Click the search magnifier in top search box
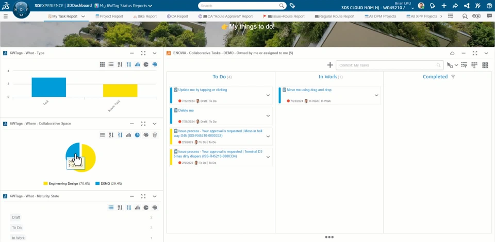 click(282, 6)
